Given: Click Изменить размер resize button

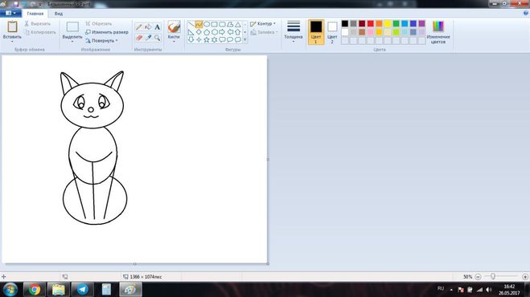Looking at the screenshot, I should tap(107, 32).
